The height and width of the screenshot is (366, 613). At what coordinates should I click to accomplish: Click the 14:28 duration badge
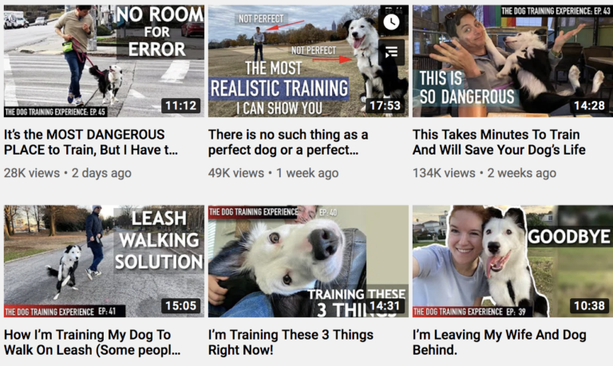589,105
